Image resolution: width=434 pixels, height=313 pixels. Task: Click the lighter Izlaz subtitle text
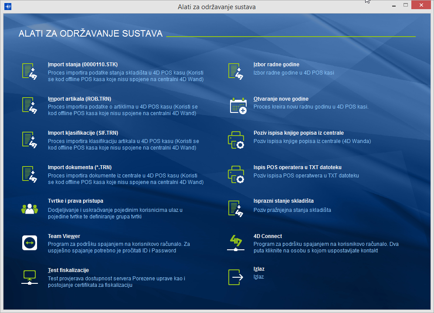[259, 277]
